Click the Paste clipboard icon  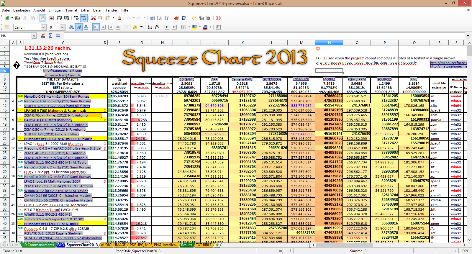[108, 18]
